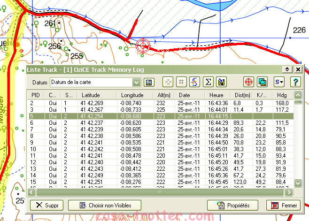Select track point row with PID 10
This screenshot has height=221, width=309.
[x=160, y=149]
